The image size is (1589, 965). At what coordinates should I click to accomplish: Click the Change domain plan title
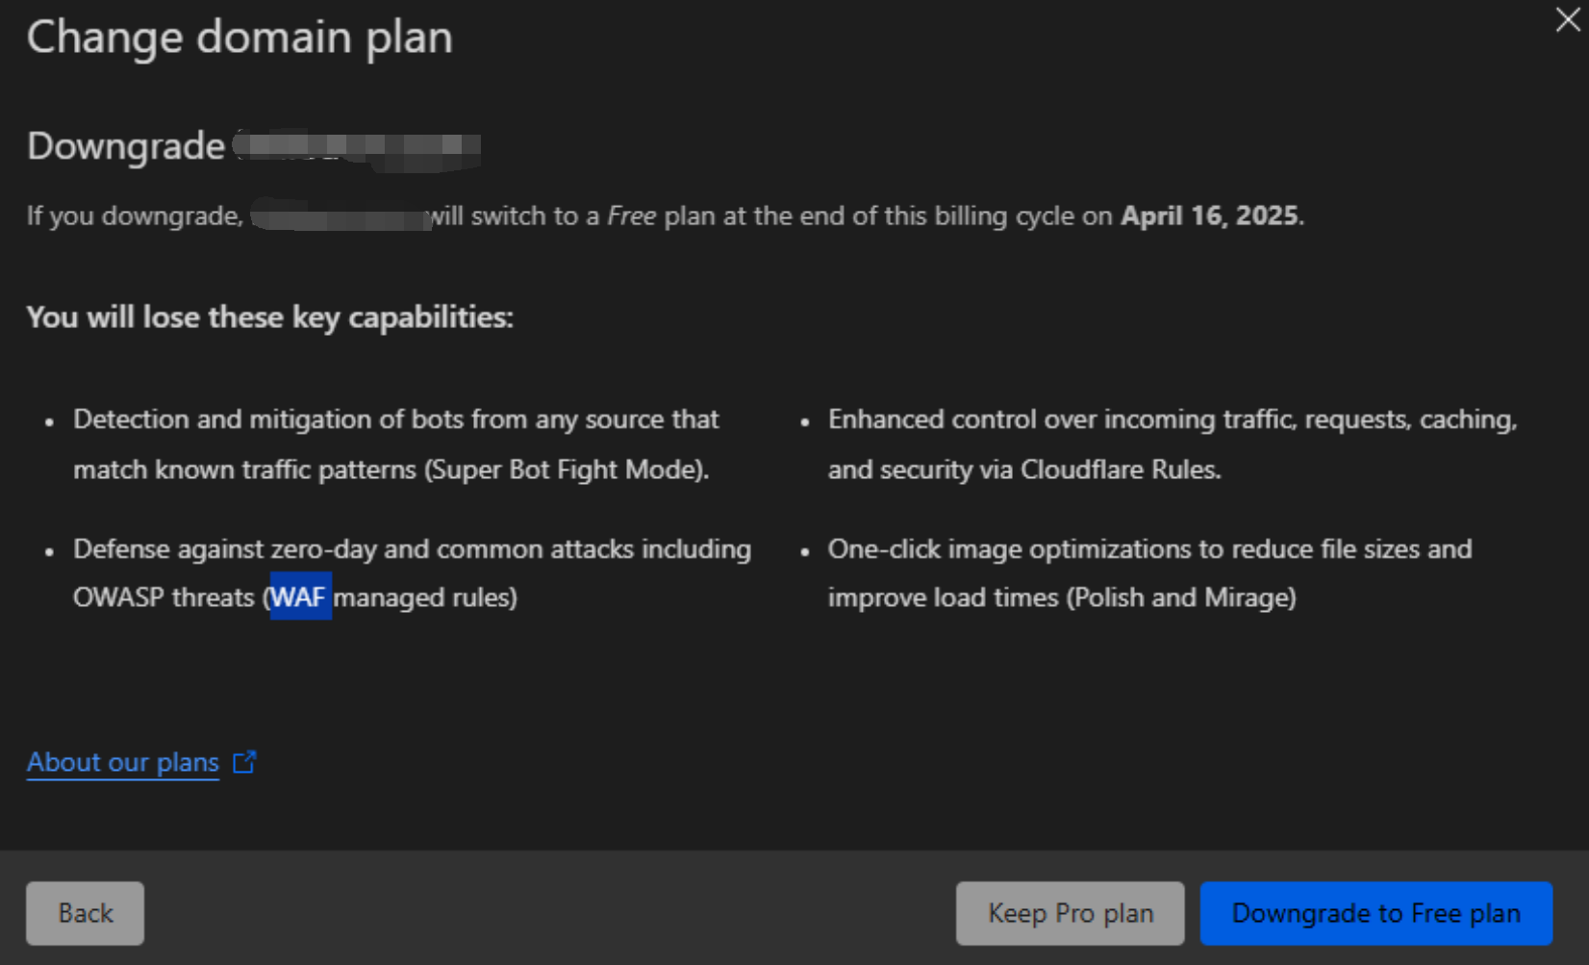[x=240, y=38]
